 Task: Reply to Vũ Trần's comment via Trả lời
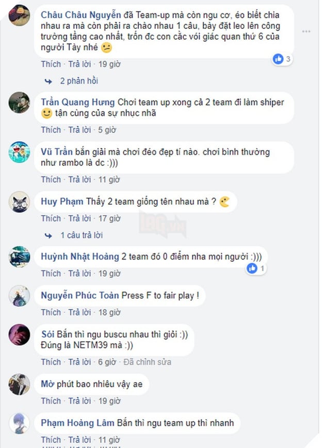[77, 179]
